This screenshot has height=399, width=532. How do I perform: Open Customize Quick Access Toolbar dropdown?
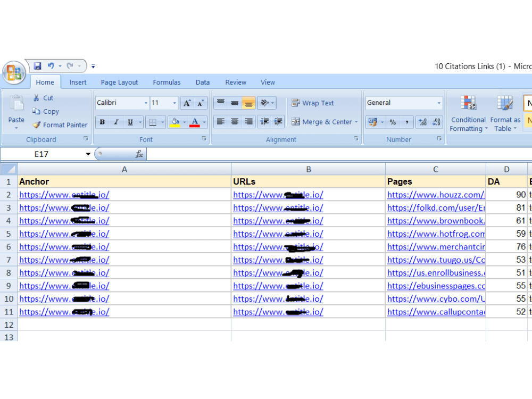click(93, 66)
